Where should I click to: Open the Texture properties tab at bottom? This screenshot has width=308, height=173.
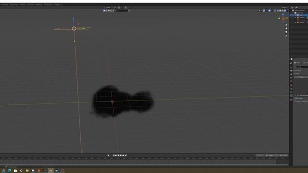pos(291,99)
